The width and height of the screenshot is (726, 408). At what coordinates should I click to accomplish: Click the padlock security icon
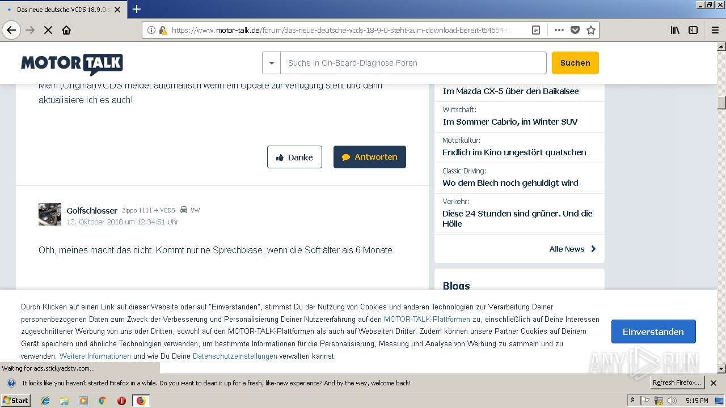(x=163, y=30)
